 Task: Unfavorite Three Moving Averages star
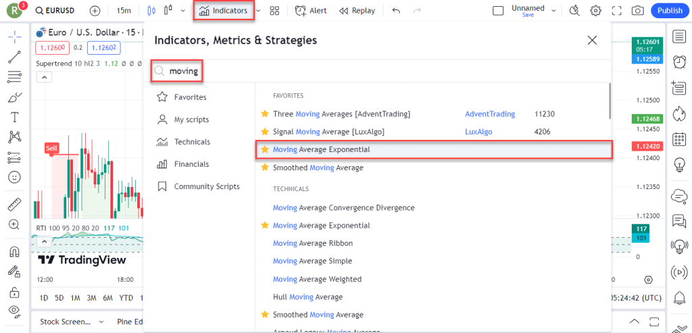[265, 114]
